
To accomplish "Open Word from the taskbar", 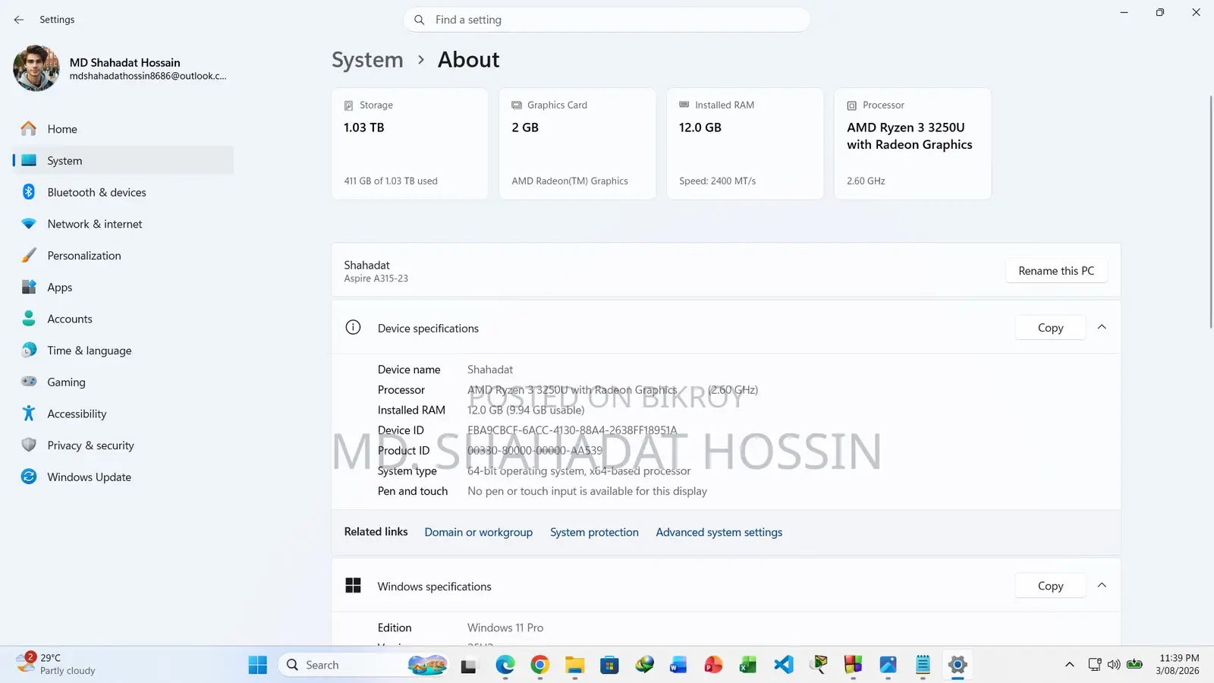I will pyautogui.click(x=678, y=666).
